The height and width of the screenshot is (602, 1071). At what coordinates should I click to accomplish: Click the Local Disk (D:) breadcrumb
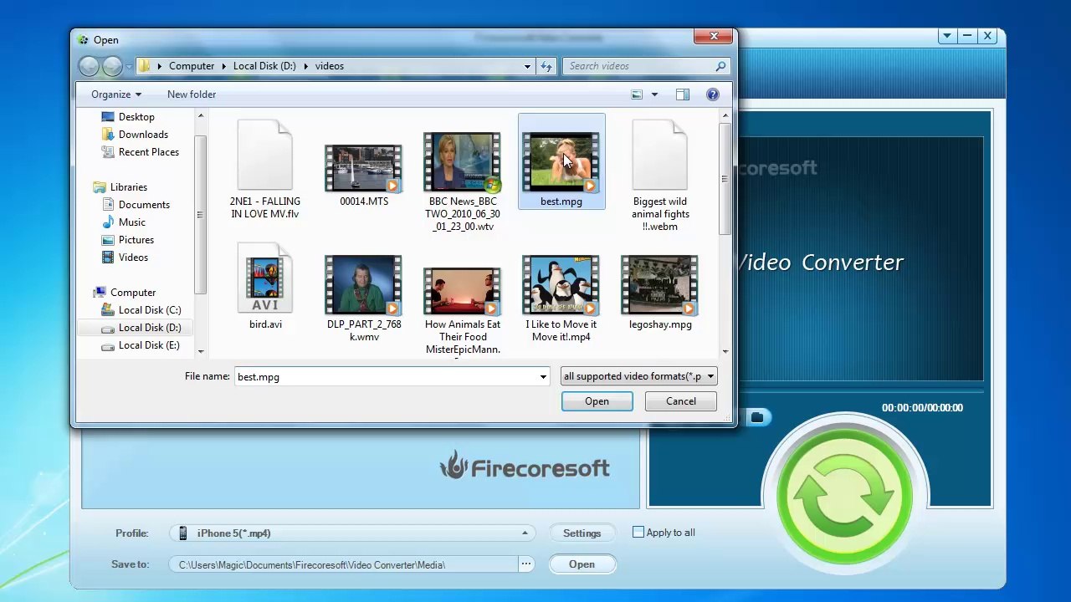point(264,66)
